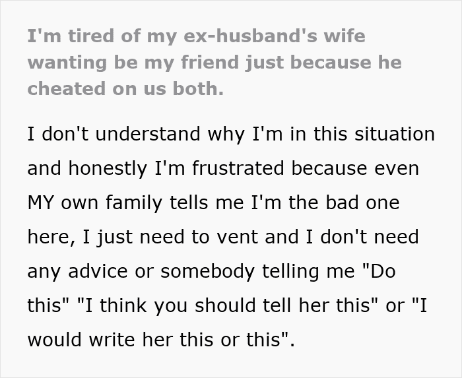Click "cheated on us both." in the title
The width and height of the screenshot is (462, 378).
click(x=125, y=89)
